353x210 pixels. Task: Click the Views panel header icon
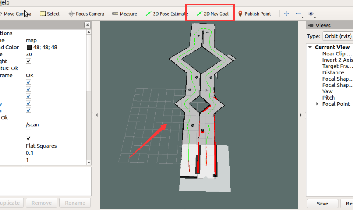click(x=310, y=26)
